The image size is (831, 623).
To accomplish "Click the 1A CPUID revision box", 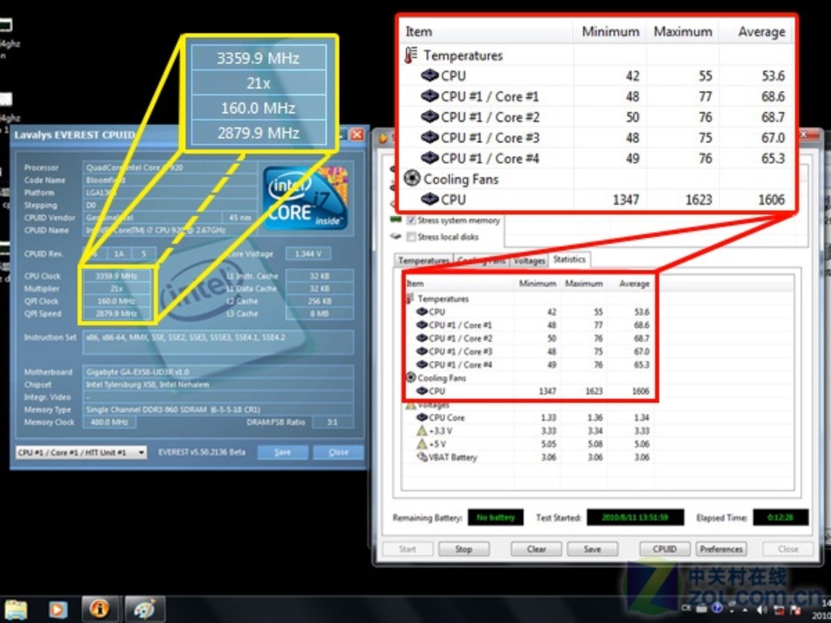I will 119,254.
